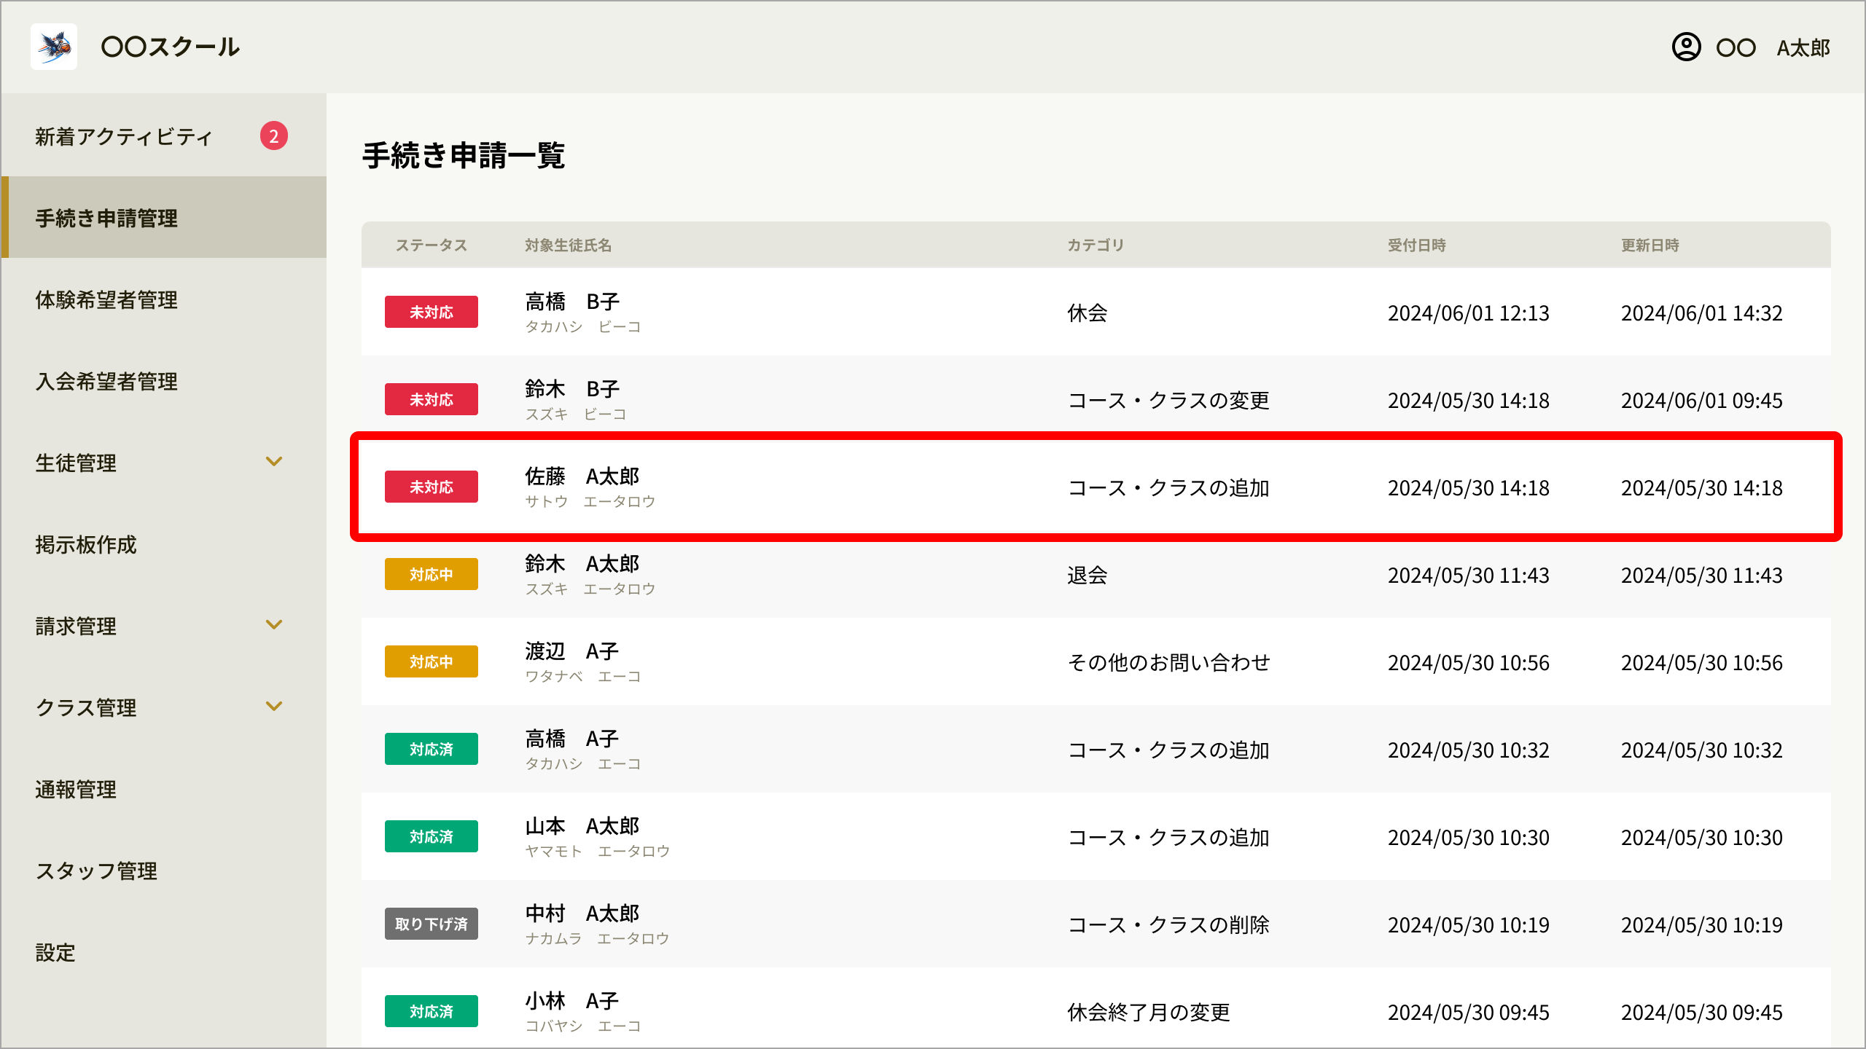The width and height of the screenshot is (1866, 1049).
Task: Click category 休会 in first row
Action: [1088, 313]
